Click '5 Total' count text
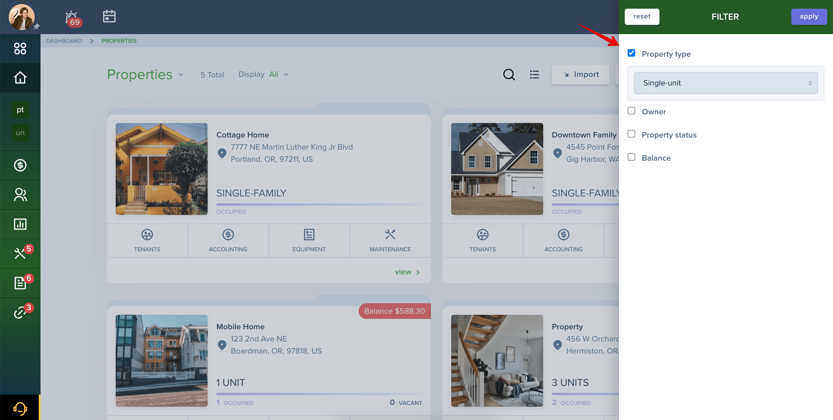Image resolution: width=833 pixels, height=420 pixels. [x=212, y=75]
